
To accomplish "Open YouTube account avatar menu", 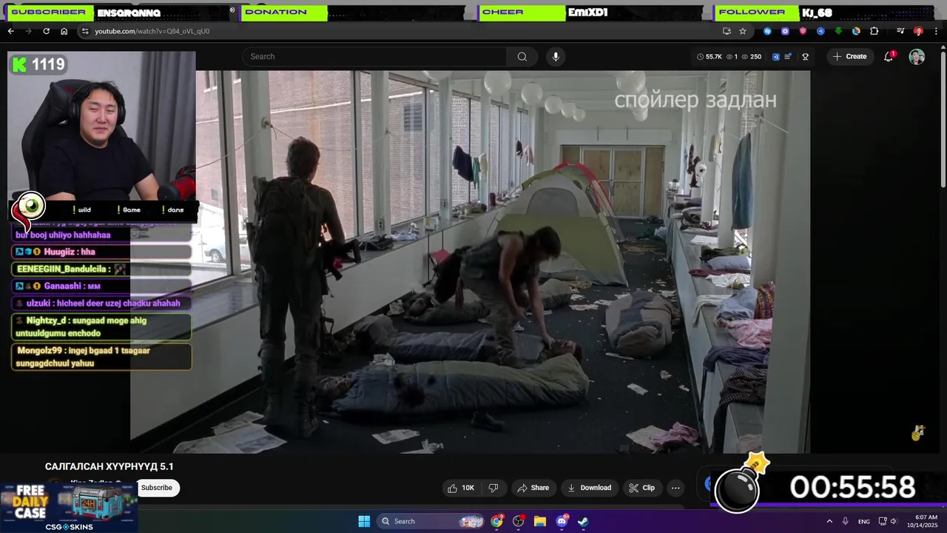I will (917, 57).
